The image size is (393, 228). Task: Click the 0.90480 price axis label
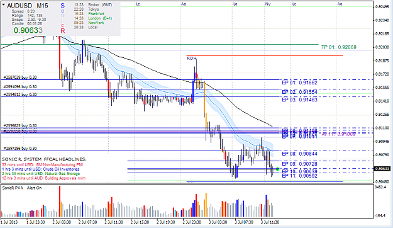pyautogui.click(x=382, y=182)
